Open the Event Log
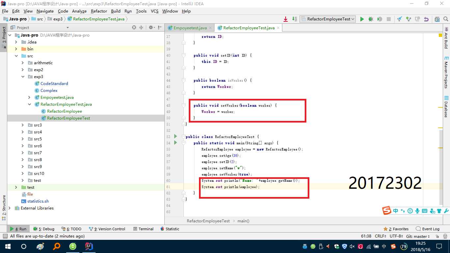The image size is (450, 253). click(428, 229)
